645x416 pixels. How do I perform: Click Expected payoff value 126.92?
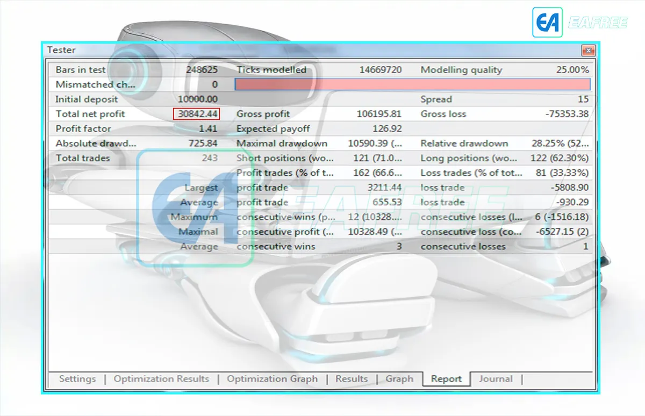click(387, 129)
